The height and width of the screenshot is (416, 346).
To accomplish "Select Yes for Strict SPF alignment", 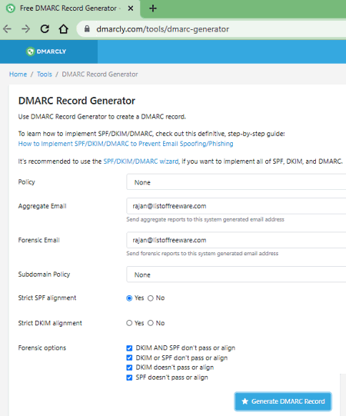I will tap(129, 298).
